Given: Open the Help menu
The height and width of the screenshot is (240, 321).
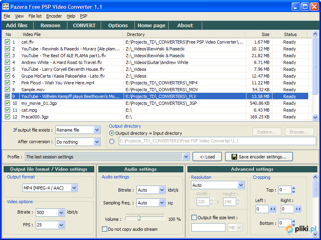Looking at the screenshot, I should pos(71,16).
